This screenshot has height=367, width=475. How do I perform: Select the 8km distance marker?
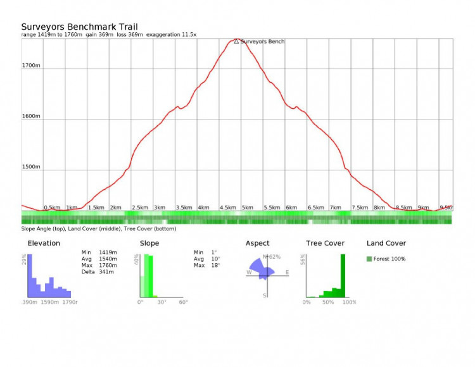(379, 208)
